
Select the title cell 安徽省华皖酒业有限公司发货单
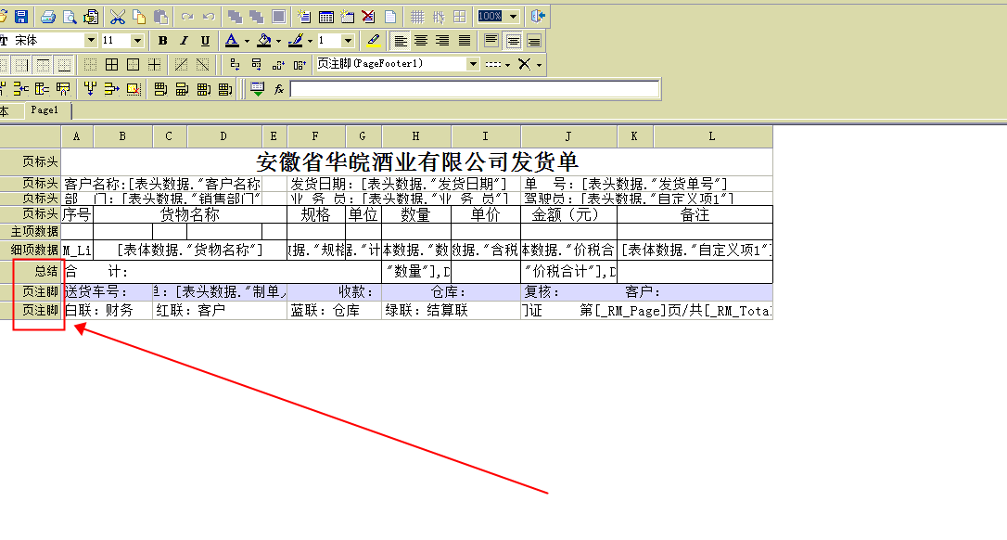[x=416, y=161]
